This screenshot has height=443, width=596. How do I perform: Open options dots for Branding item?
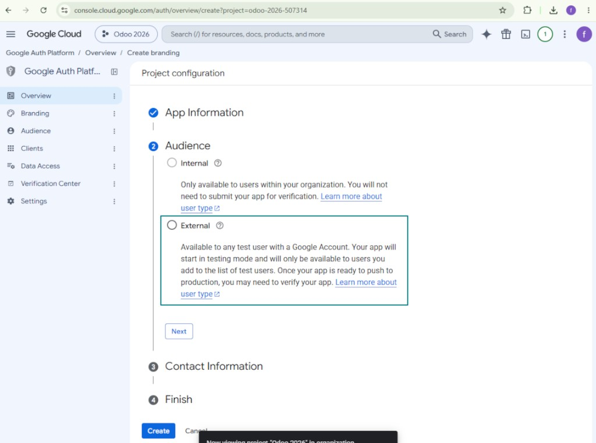click(114, 113)
